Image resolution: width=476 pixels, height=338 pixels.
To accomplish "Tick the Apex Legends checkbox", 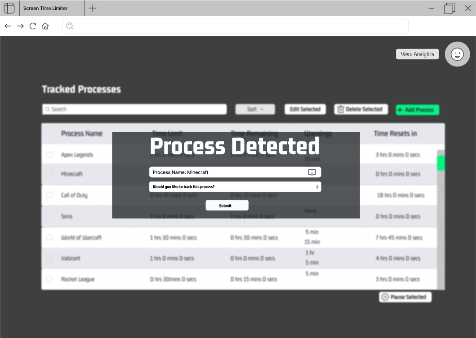I will point(49,154).
